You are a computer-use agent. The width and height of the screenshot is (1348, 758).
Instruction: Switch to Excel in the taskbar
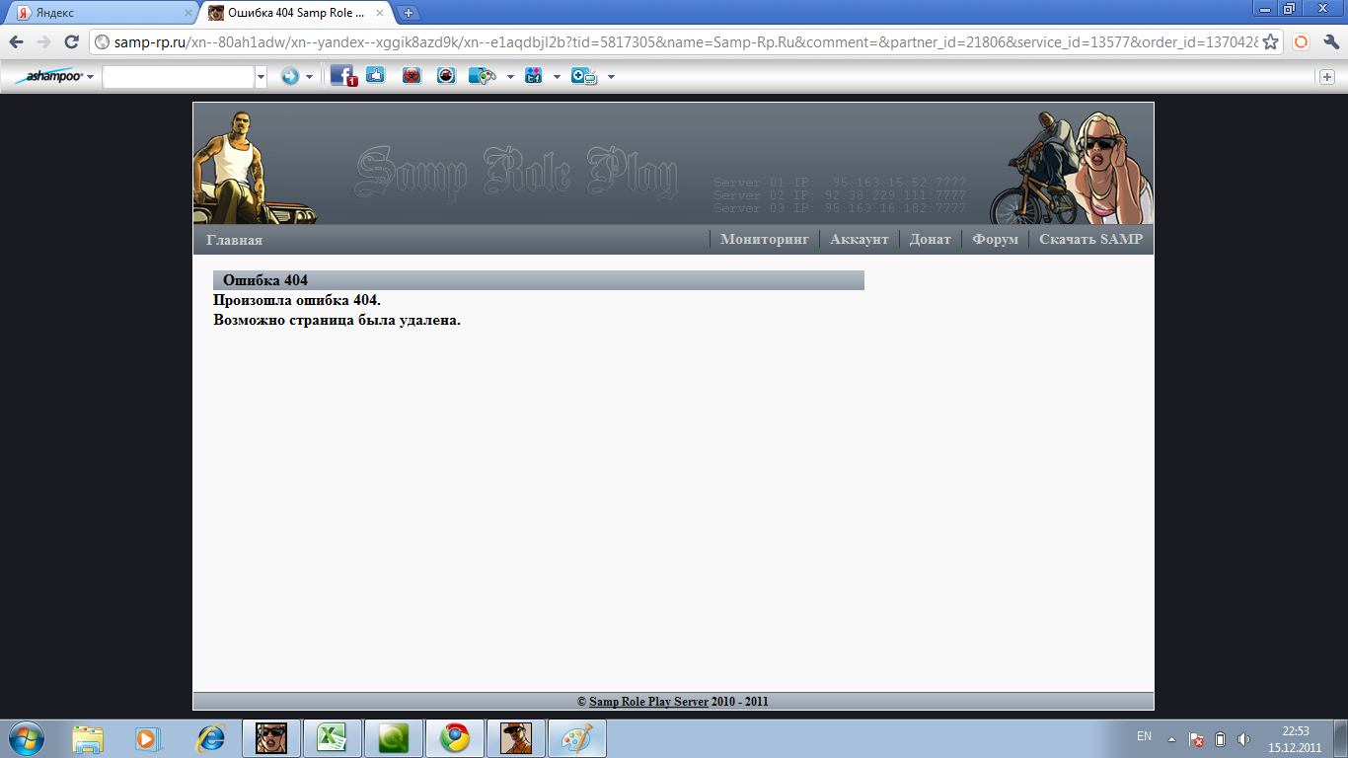[332, 738]
